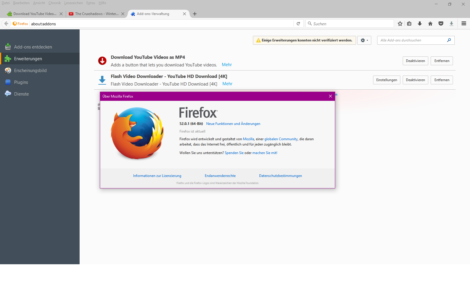
Task: Open the Datenschutzbestimmungen link
Action: (281, 176)
